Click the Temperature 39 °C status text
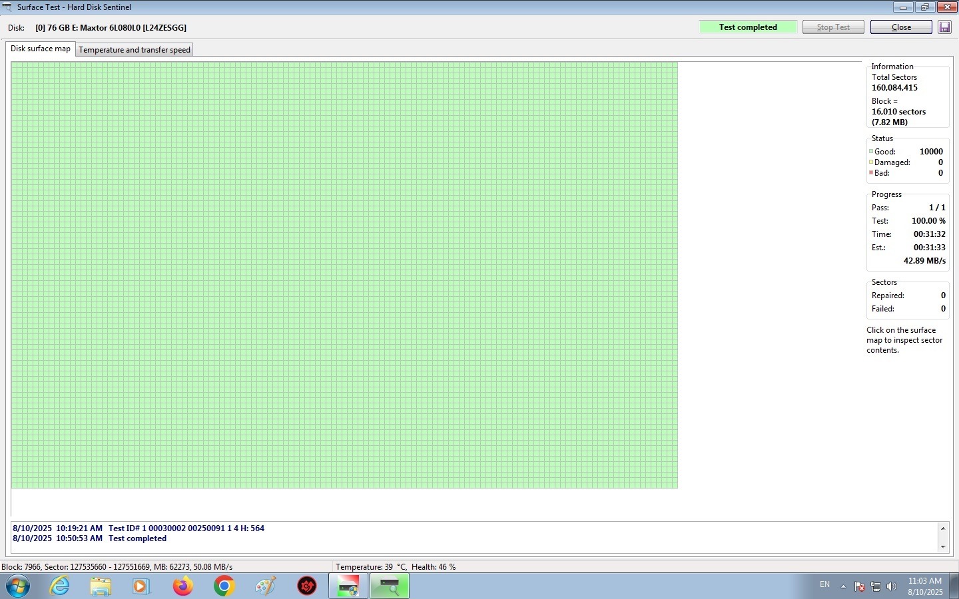The width and height of the screenshot is (959, 599). pos(371,567)
